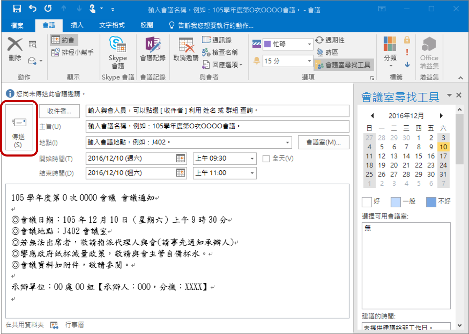Screen dimensions: 469x334
Task: Toggle the Private lock icon
Action: (407, 40)
